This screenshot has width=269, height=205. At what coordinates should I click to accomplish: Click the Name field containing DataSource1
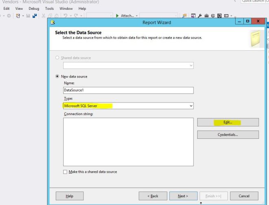click(x=128, y=91)
